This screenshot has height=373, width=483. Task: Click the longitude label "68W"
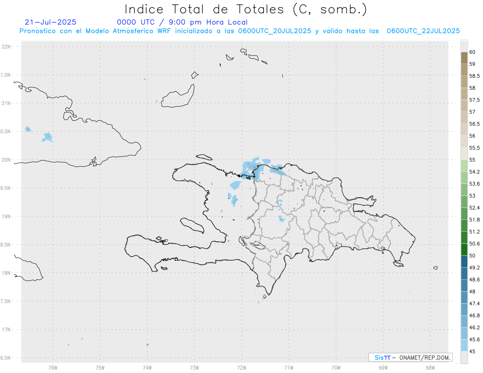click(430, 367)
